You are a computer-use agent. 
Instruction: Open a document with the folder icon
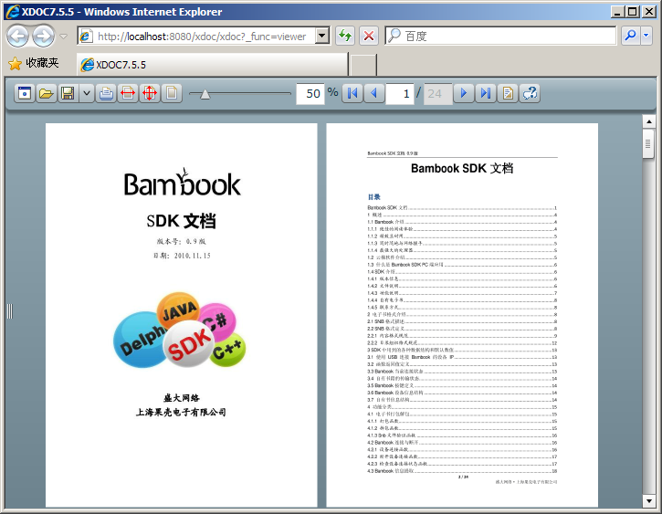pos(46,93)
